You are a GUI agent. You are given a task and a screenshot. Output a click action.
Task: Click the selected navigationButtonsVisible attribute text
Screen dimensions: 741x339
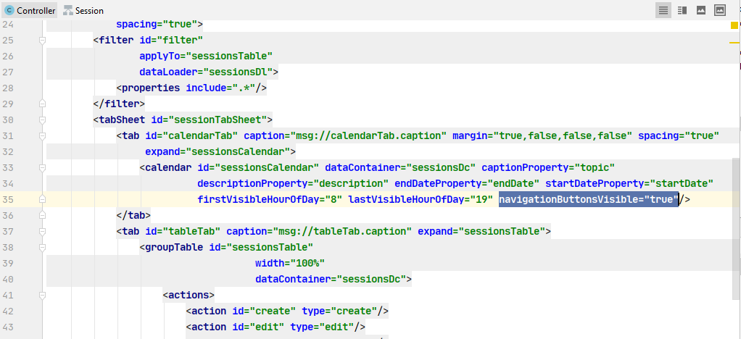pos(589,199)
